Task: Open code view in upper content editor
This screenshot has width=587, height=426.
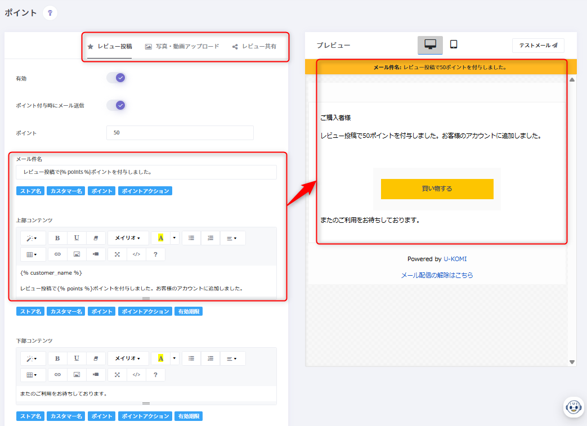Action: tap(136, 254)
